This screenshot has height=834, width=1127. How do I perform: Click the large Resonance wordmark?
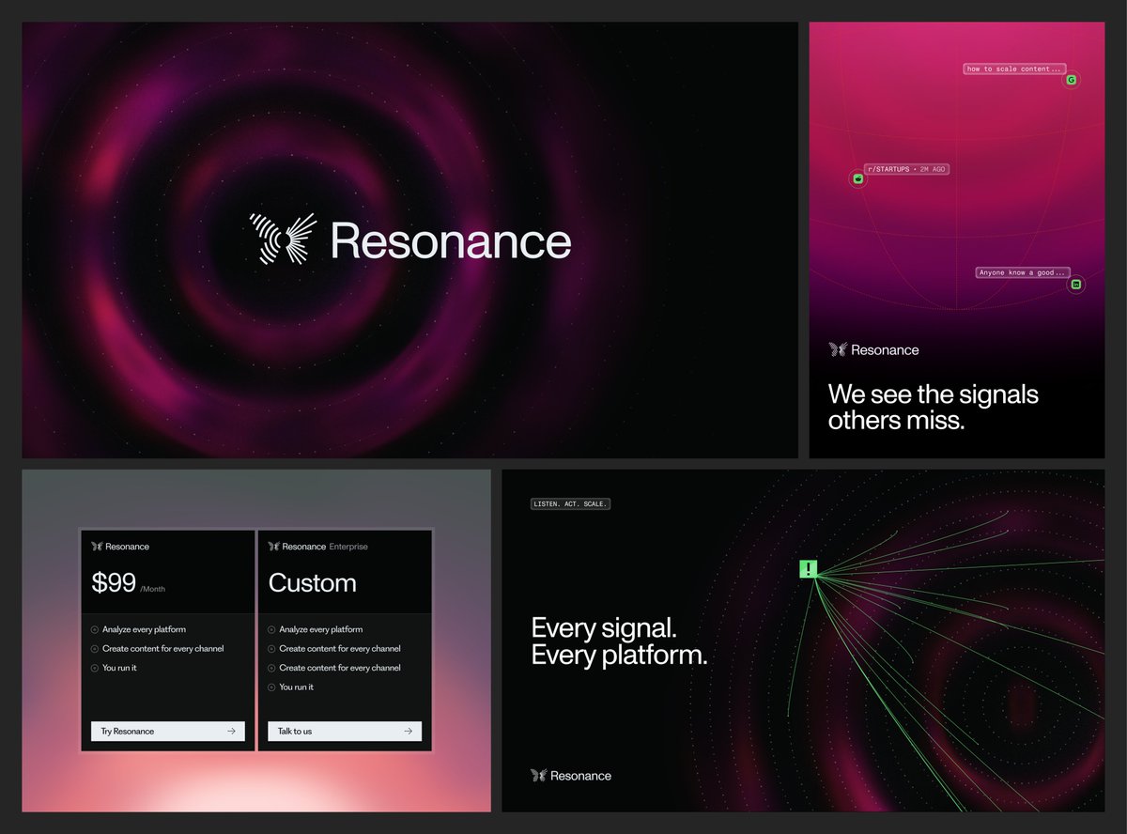pyautogui.click(x=451, y=241)
